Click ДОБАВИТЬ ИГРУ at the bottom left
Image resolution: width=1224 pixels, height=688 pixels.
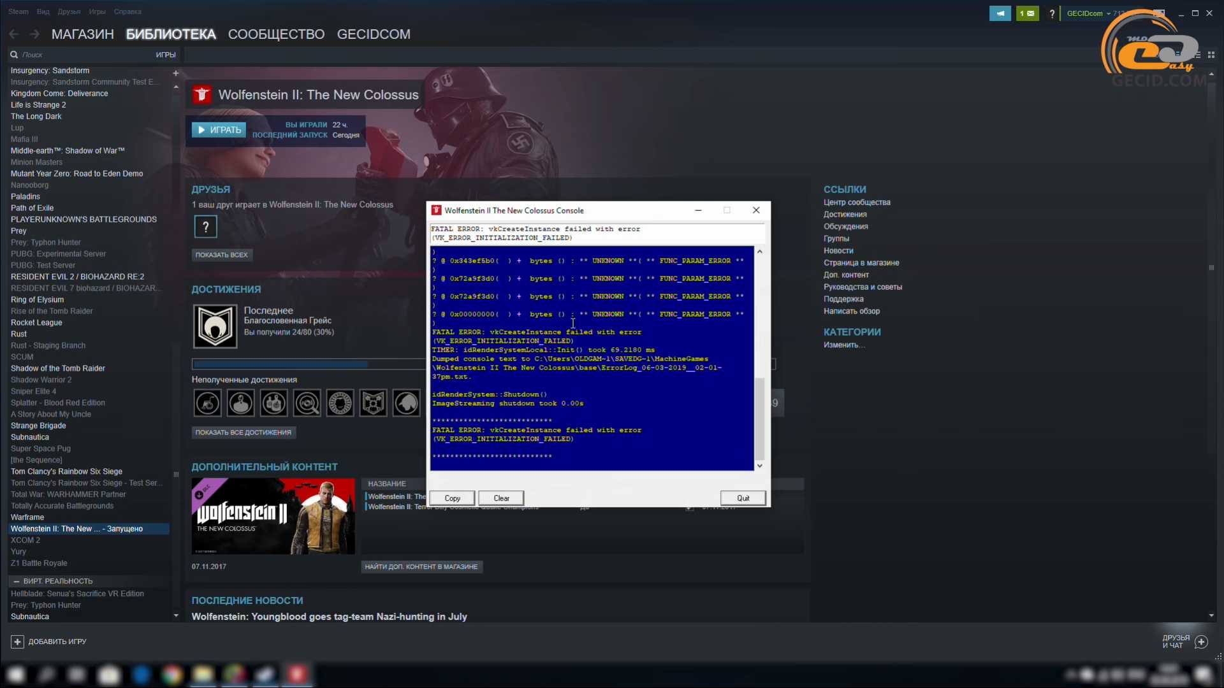(57, 642)
